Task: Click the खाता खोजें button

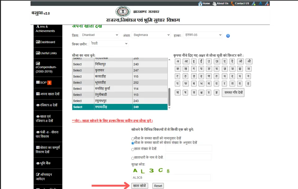Action: pyautogui.click(x=139, y=186)
